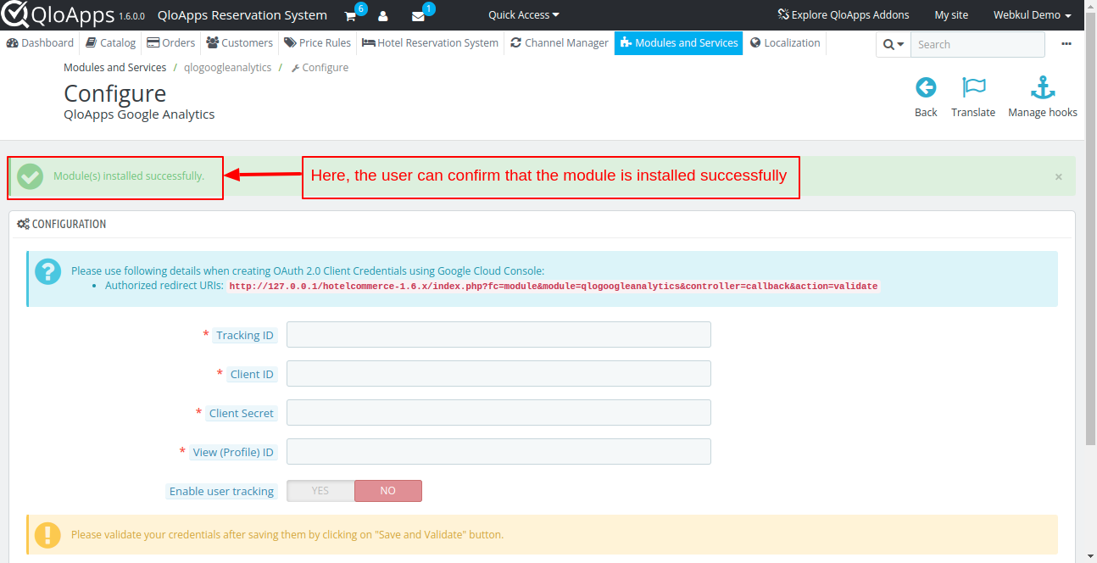Open the Dashboard menu
Viewport: 1097px width, 563px height.
(40, 42)
